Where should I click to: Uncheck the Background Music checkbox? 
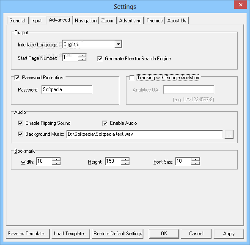20,134
